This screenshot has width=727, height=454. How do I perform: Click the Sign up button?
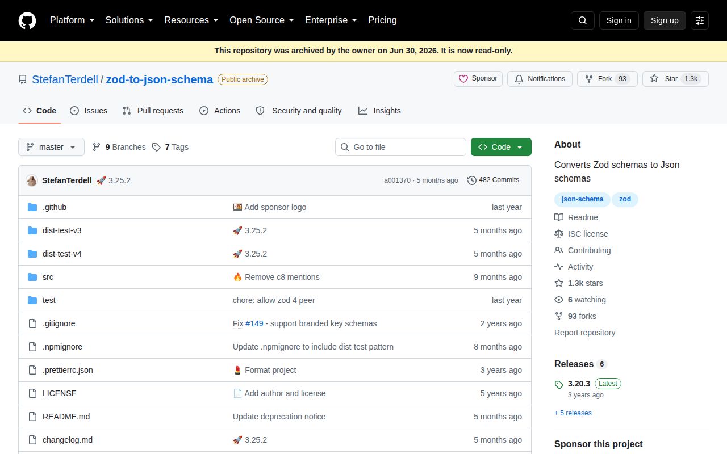coord(665,20)
